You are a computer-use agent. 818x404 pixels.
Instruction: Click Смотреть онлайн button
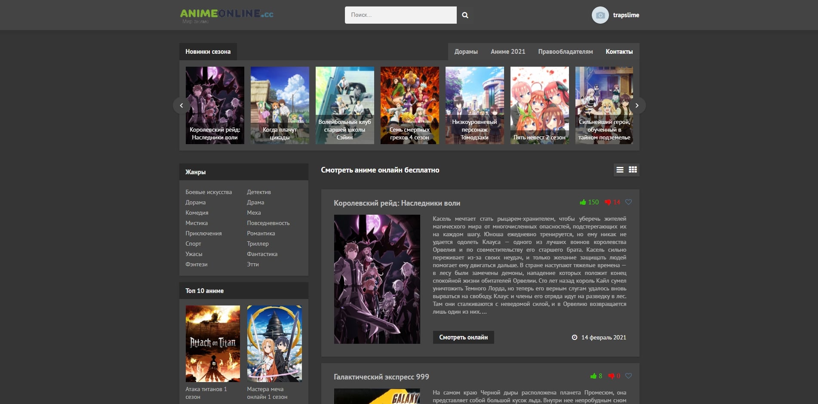click(x=463, y=337)
